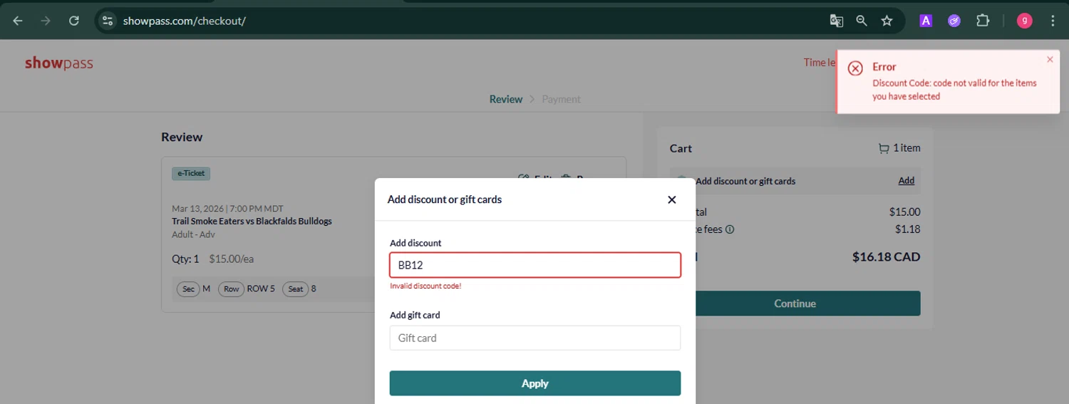Open the Extensions puzzle piece menu
This screenshot has width=1069, height=404.
pos(983,21)
